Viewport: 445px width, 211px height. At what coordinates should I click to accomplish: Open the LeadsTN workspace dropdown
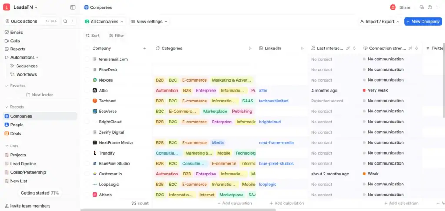tap(25, 7)
